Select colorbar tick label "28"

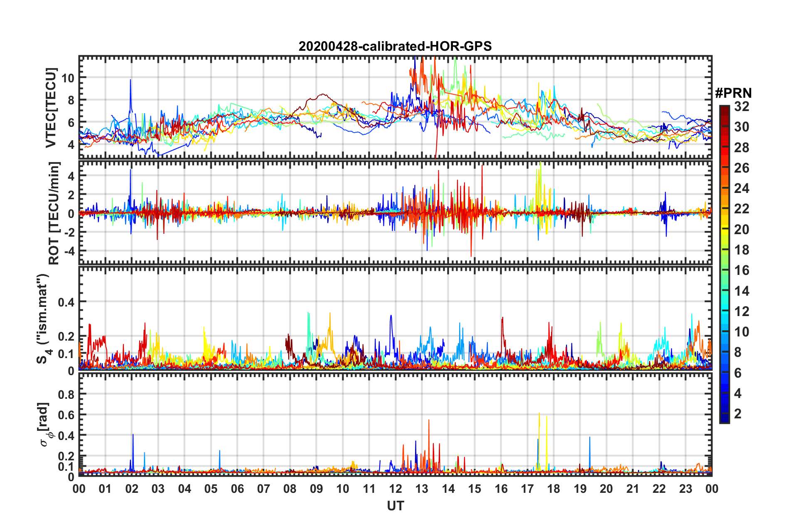click(742, 148)
